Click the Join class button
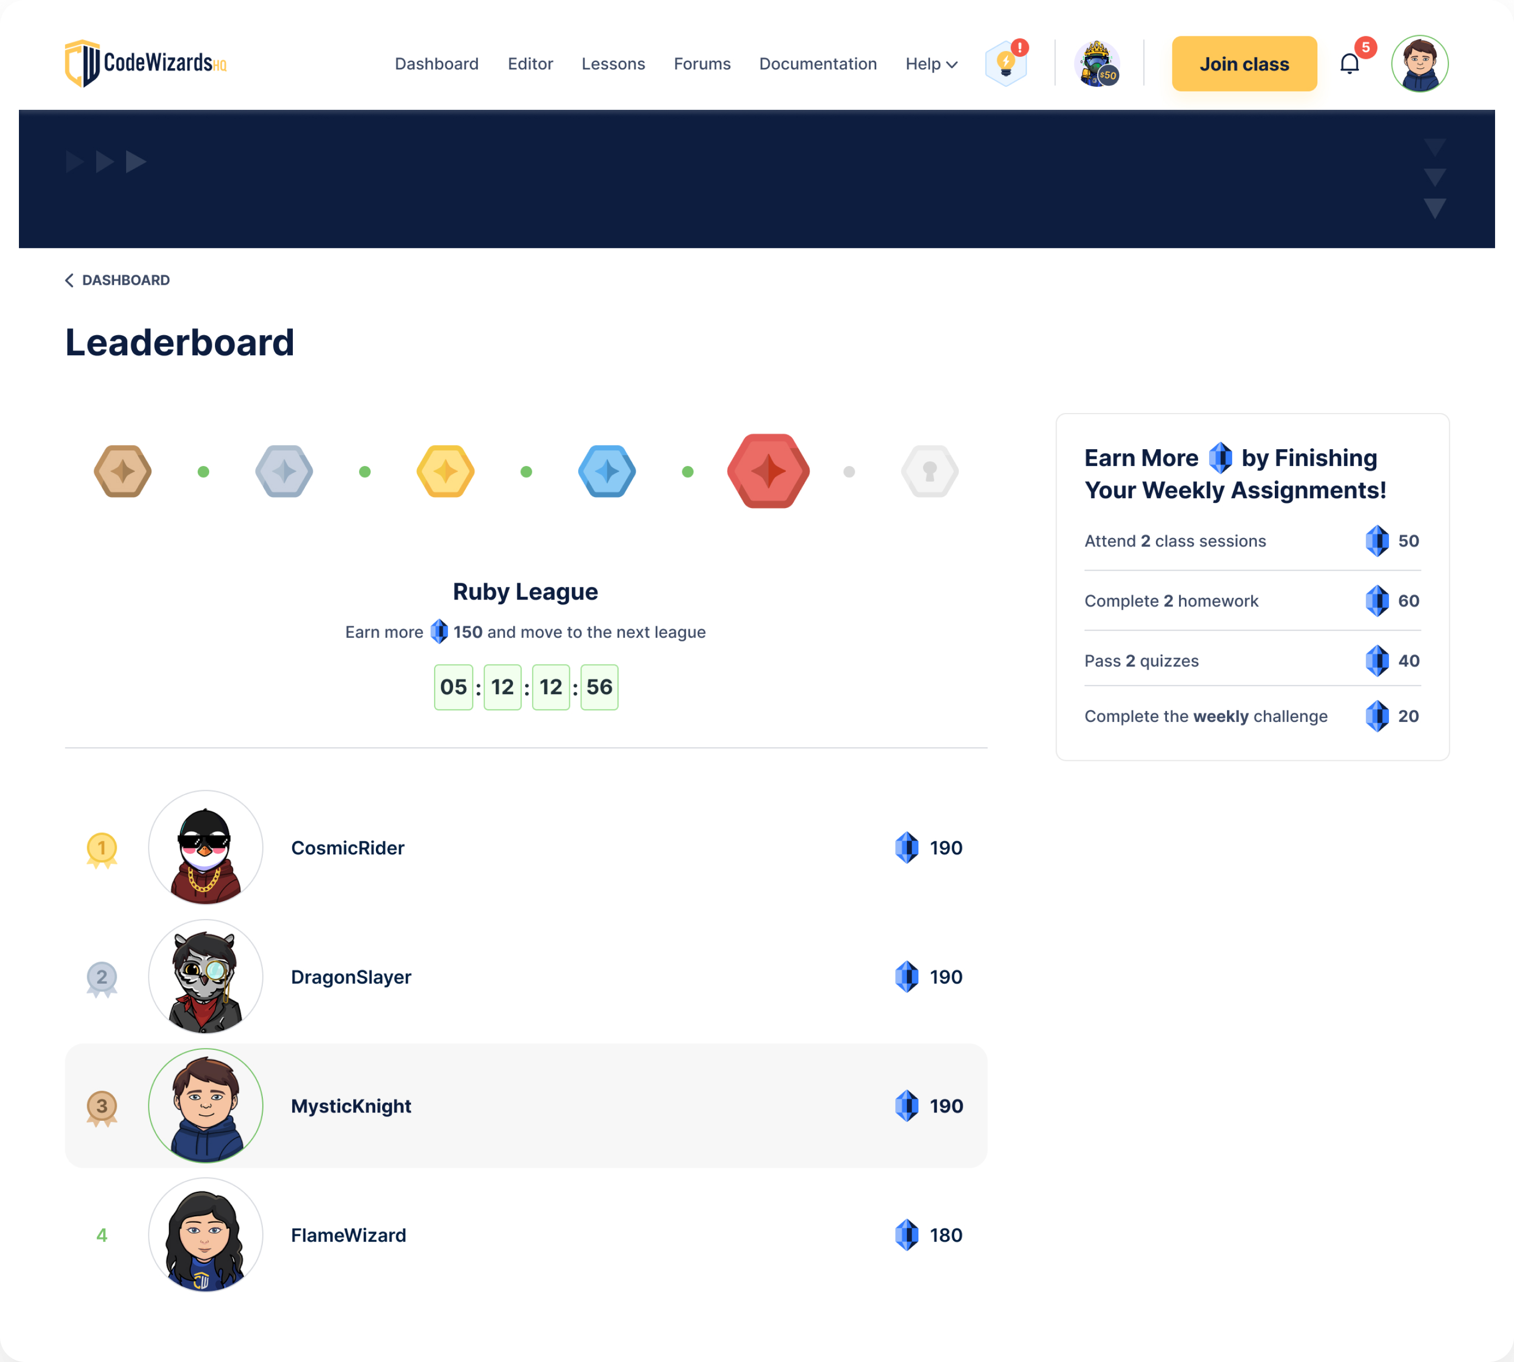1514x1362 pixels. click(1244, 64)
